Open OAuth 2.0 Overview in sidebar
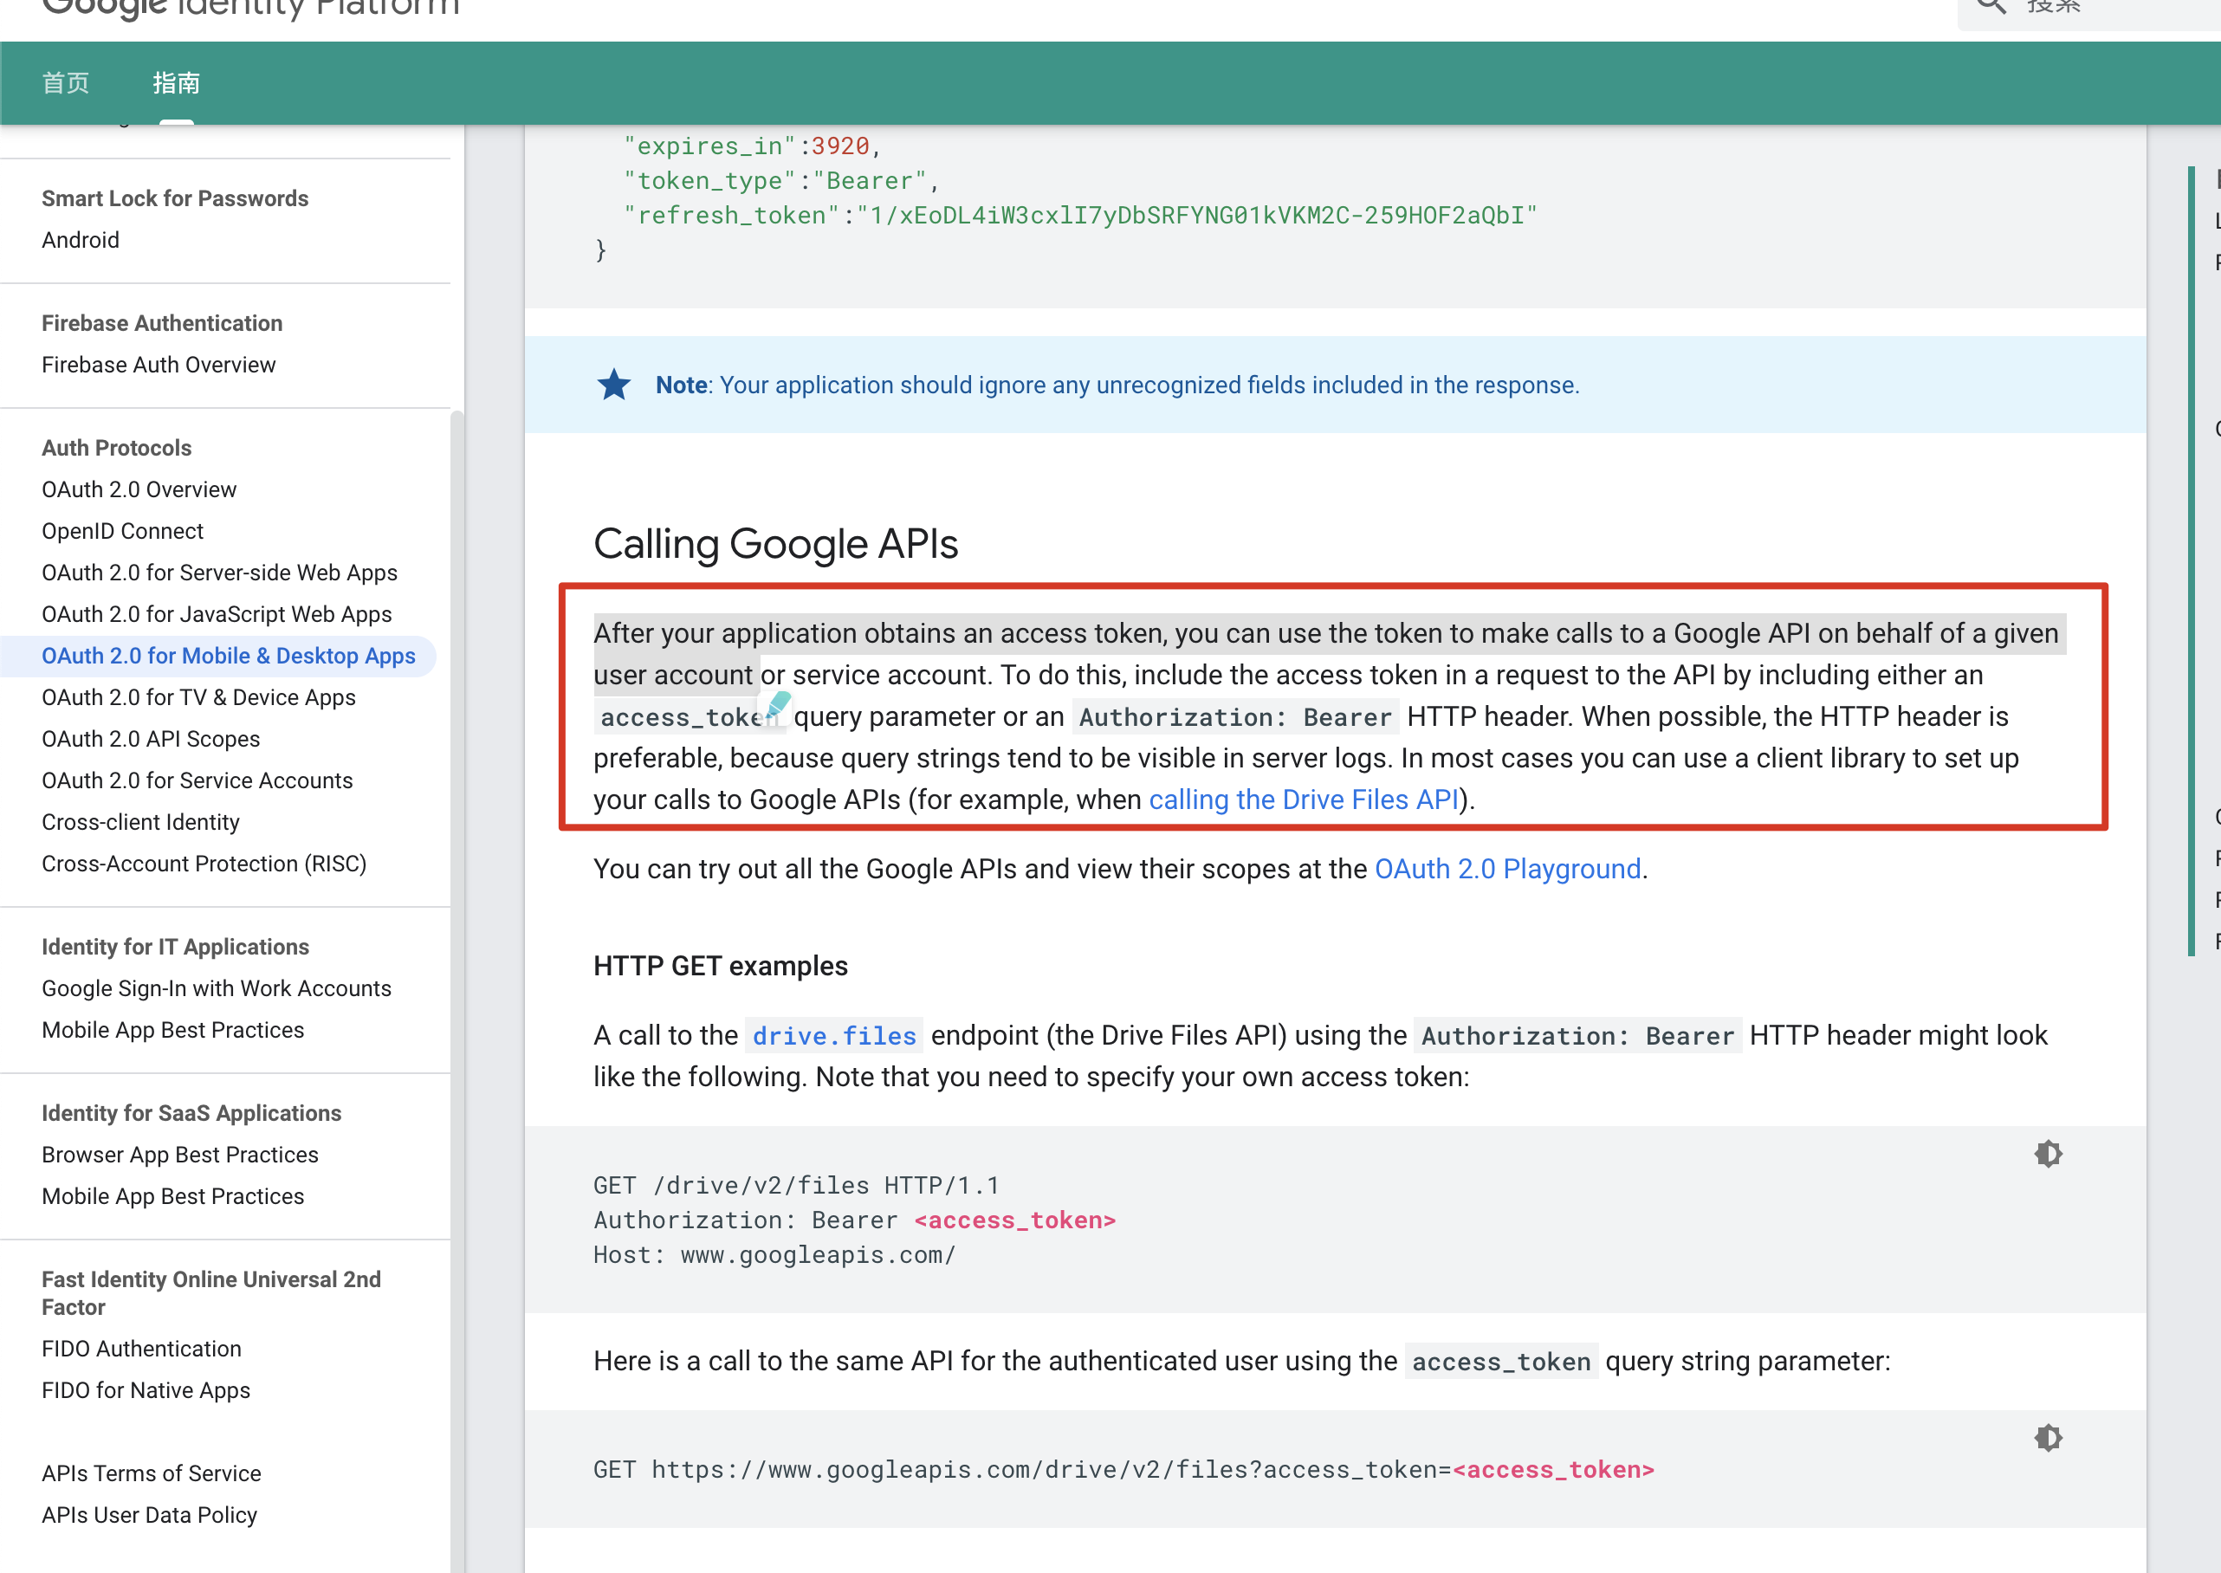The height and width of the screenshot is (1573, 2221). 139,489
